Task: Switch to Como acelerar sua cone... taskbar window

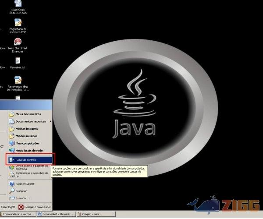Action: click(18, 214)
